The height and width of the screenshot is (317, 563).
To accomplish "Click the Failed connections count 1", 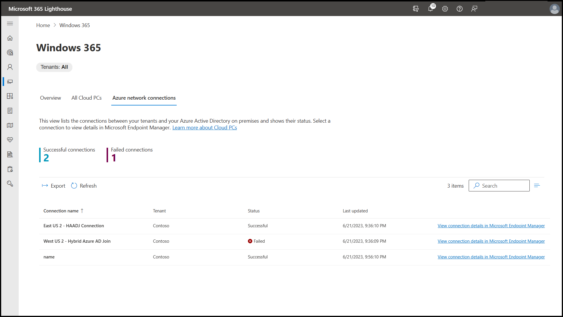I will (x=114, y=158).
